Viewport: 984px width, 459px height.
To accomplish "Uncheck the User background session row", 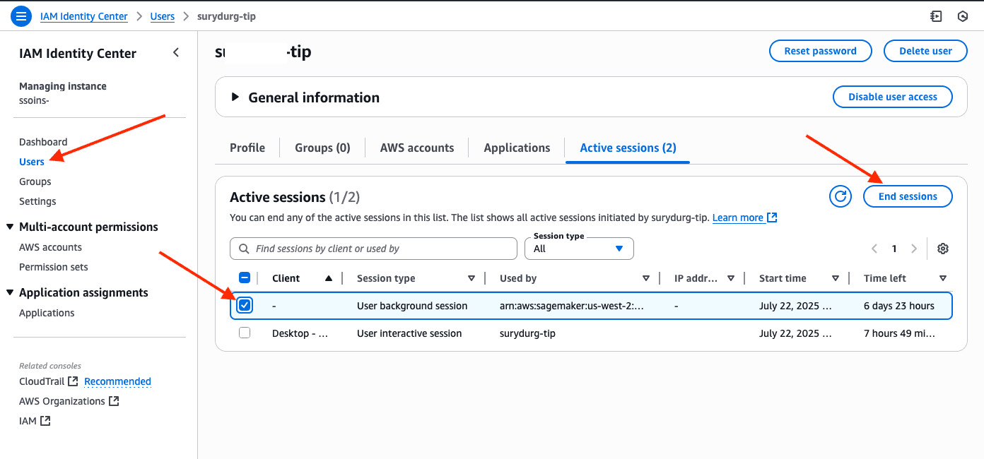I will [x=245, y=305].
